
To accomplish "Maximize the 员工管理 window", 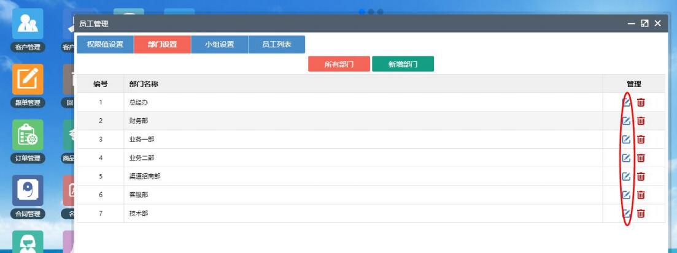I will click(x=644, y=23).
